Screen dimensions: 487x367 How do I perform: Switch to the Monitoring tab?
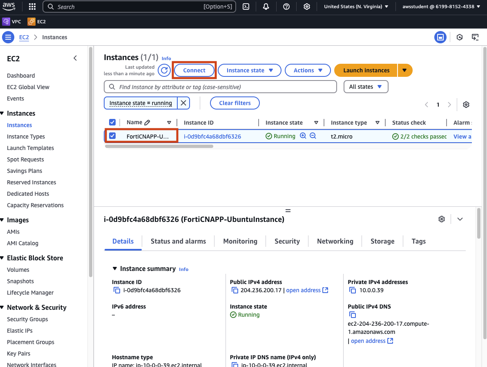pos(240,241)
